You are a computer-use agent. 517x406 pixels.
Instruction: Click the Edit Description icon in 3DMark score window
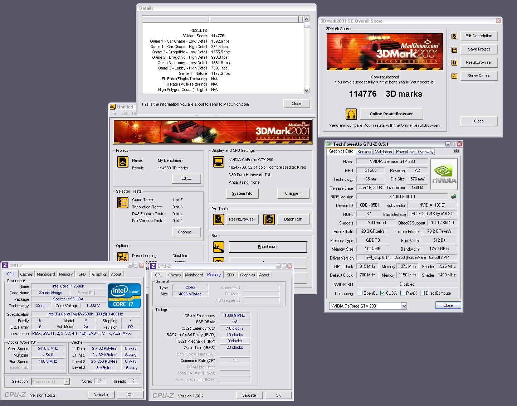[454, 36]
